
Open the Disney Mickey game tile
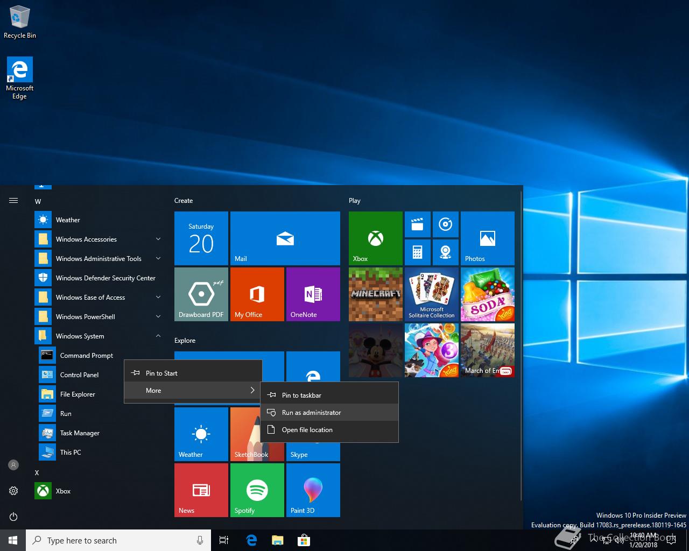pyautogui.click(x=376, y=350)
